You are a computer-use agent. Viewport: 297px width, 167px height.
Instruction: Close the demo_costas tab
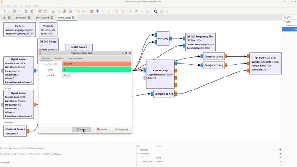(x=73, y=18)
